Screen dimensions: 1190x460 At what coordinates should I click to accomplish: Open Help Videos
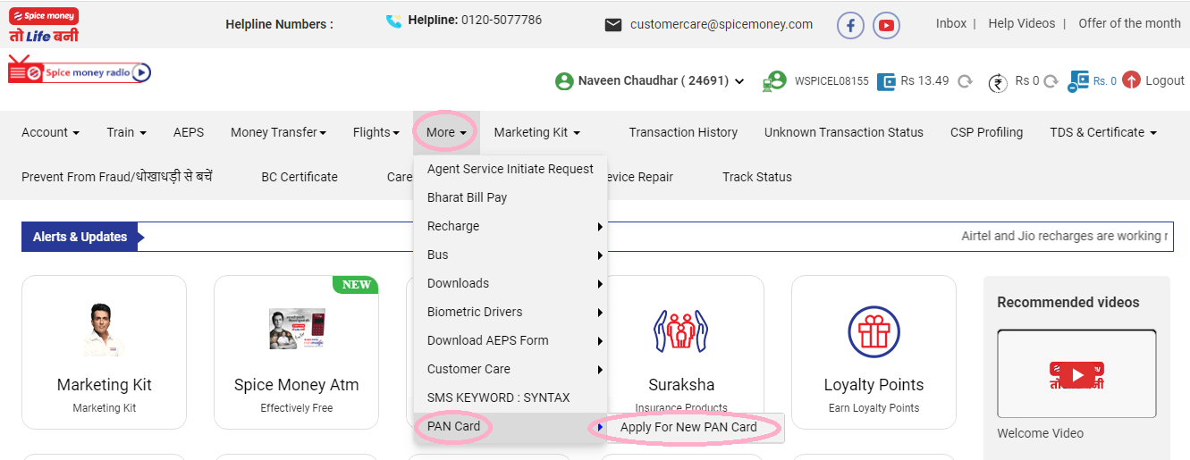pyautogui.click(x=1022, y=23)
